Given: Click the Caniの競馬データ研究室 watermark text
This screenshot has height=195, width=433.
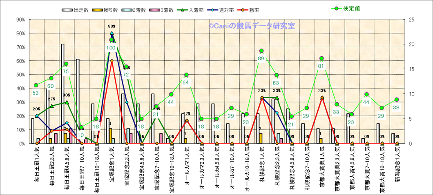Looking at the screenshot, I should click(x=252, y=26).
